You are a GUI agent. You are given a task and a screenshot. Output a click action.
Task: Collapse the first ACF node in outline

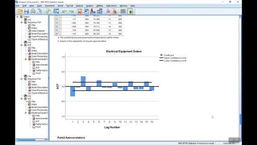21,45
